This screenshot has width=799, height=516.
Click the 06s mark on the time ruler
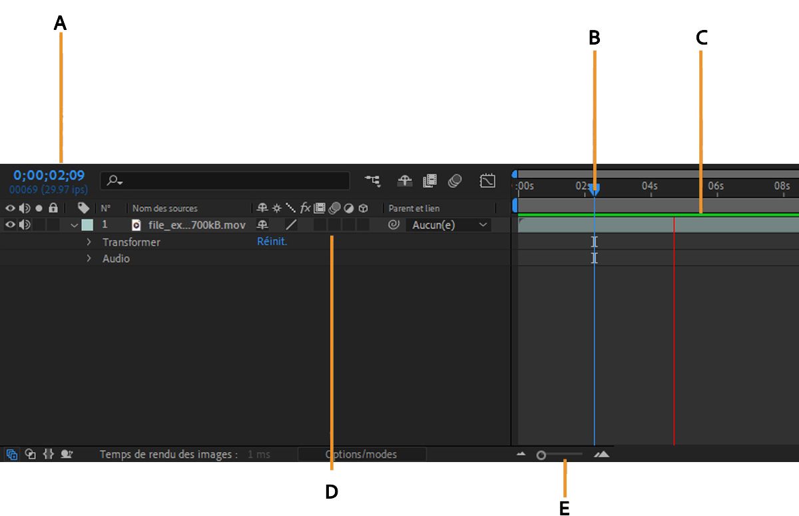pyautogui.click(x=716, y=186)
